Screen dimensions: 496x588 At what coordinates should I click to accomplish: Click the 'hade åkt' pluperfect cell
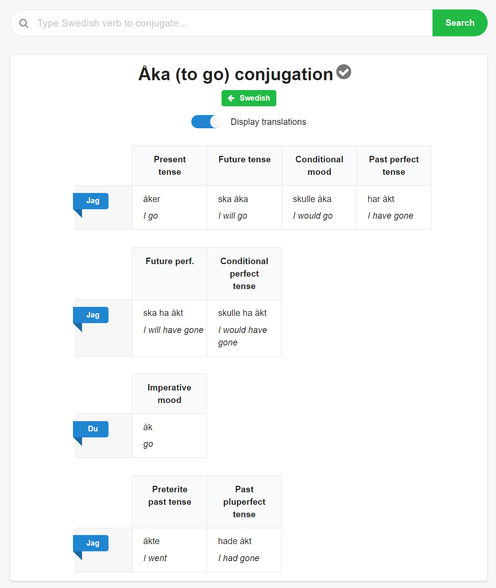pos(244,550)
